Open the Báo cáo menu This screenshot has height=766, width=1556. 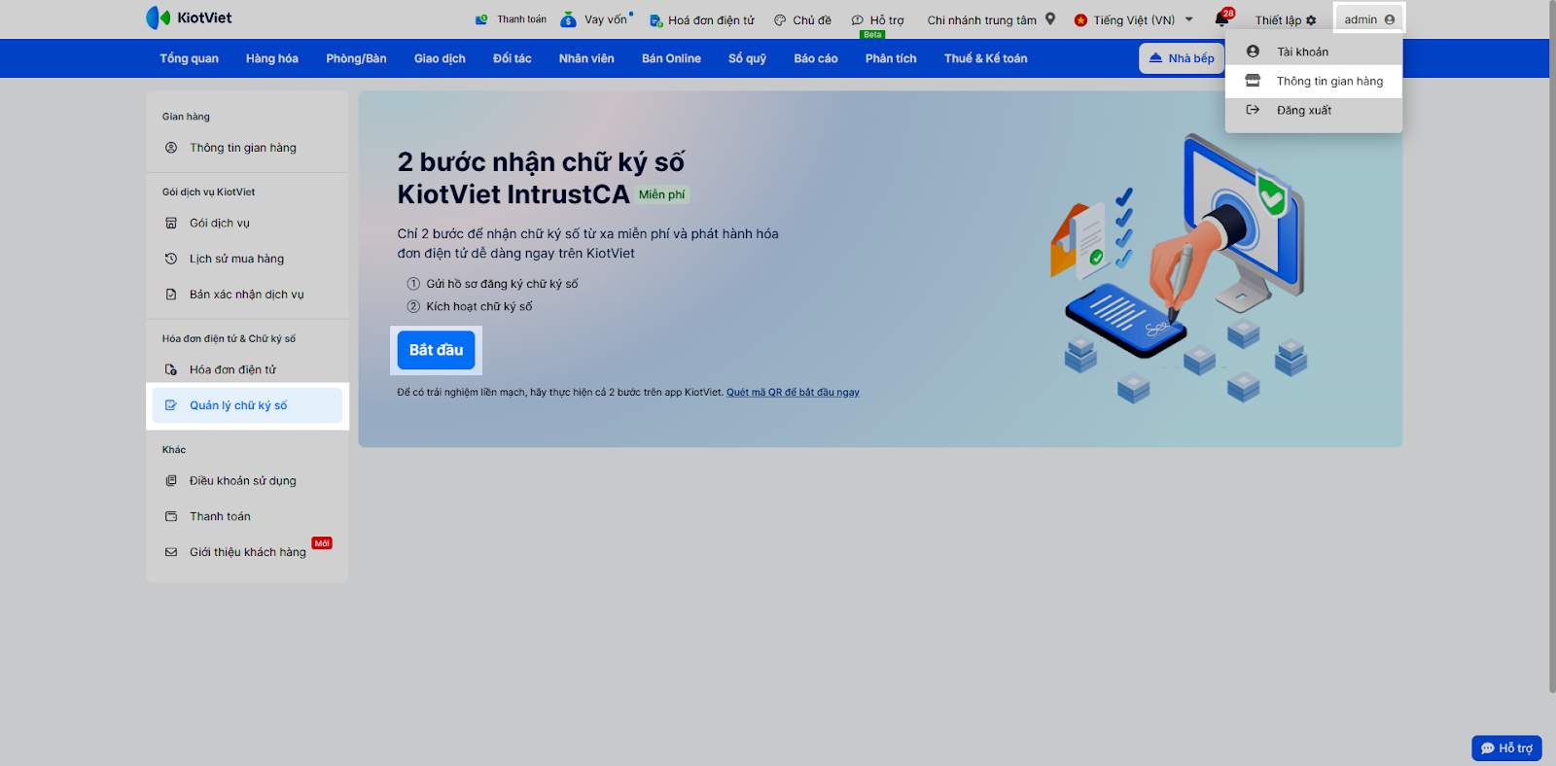(816, 58)
